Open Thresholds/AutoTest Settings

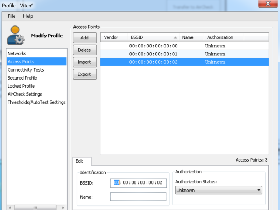click(37, 102)
